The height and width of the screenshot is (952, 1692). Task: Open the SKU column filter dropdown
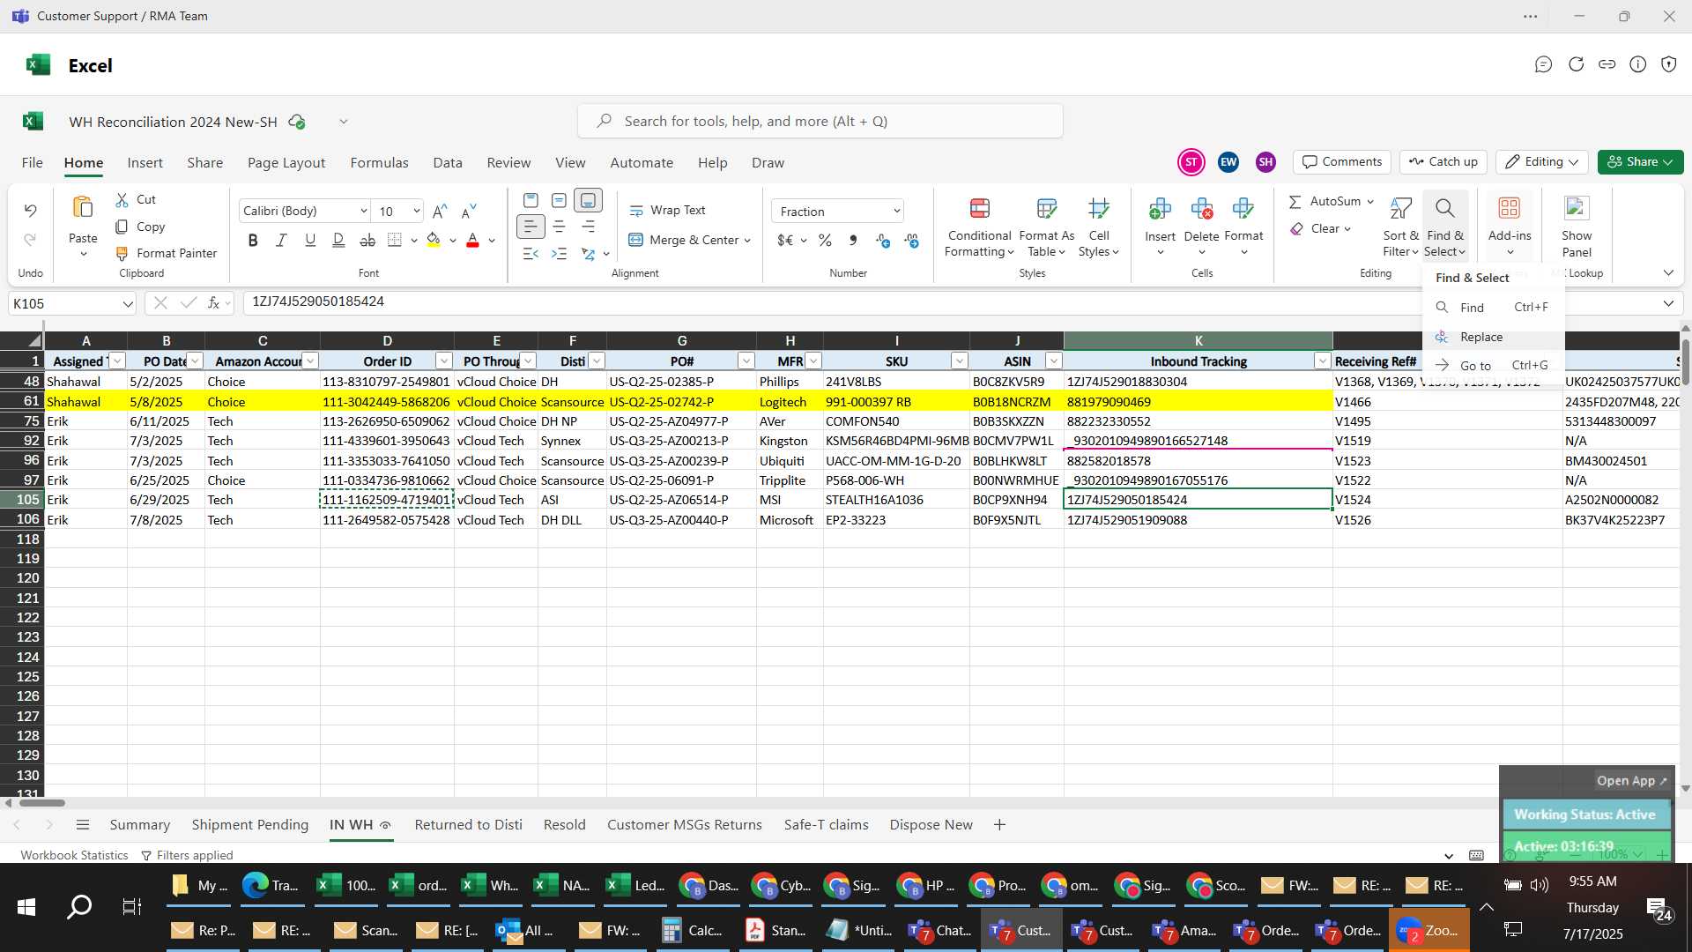tap(959, 361)
